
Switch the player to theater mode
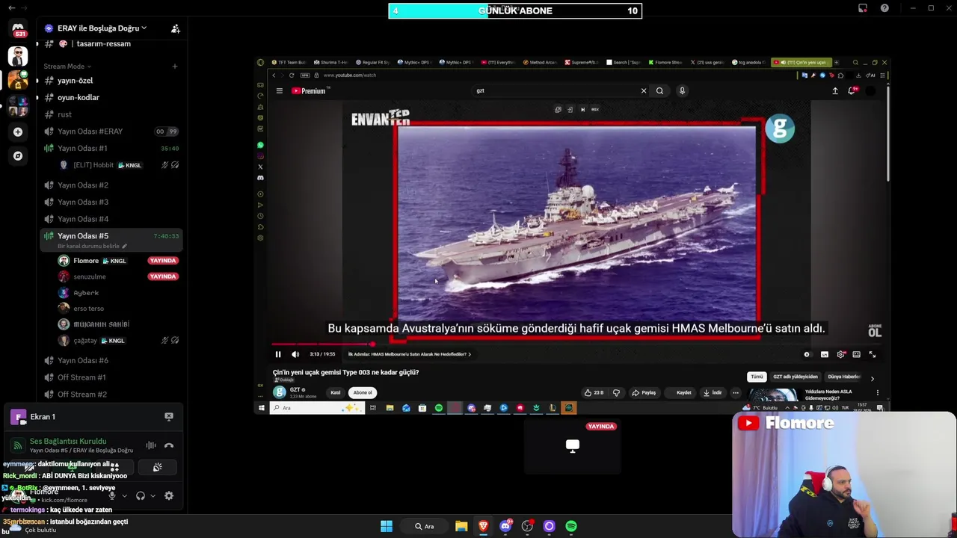click(x=856, y=354)
